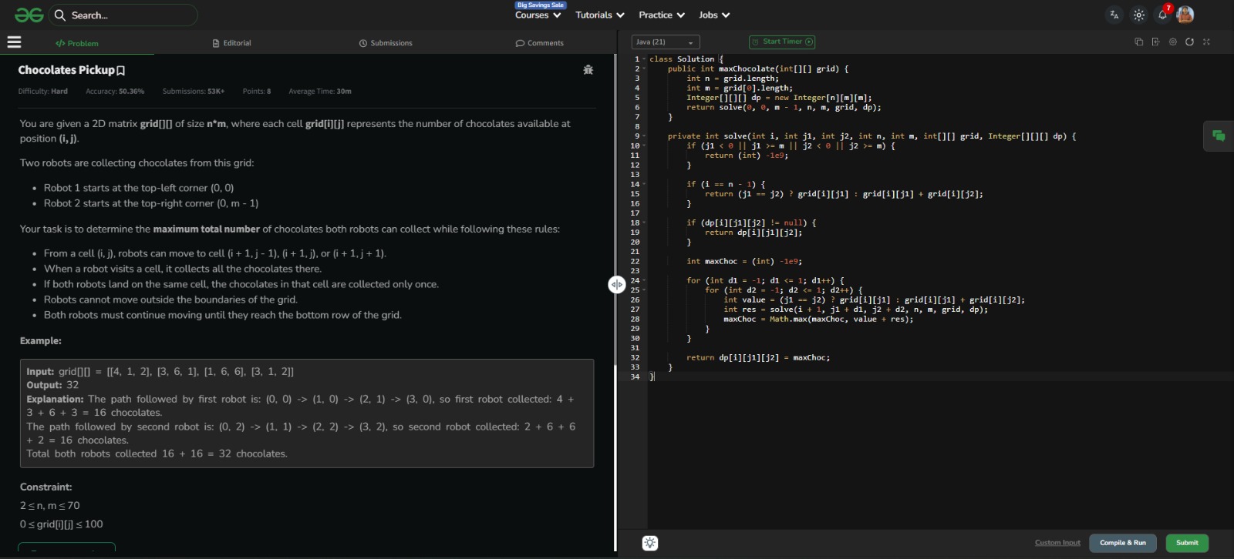Screen dimensions: 1234x559
Task: Open the hamburger side menu
Action: (x=14, y=42)
